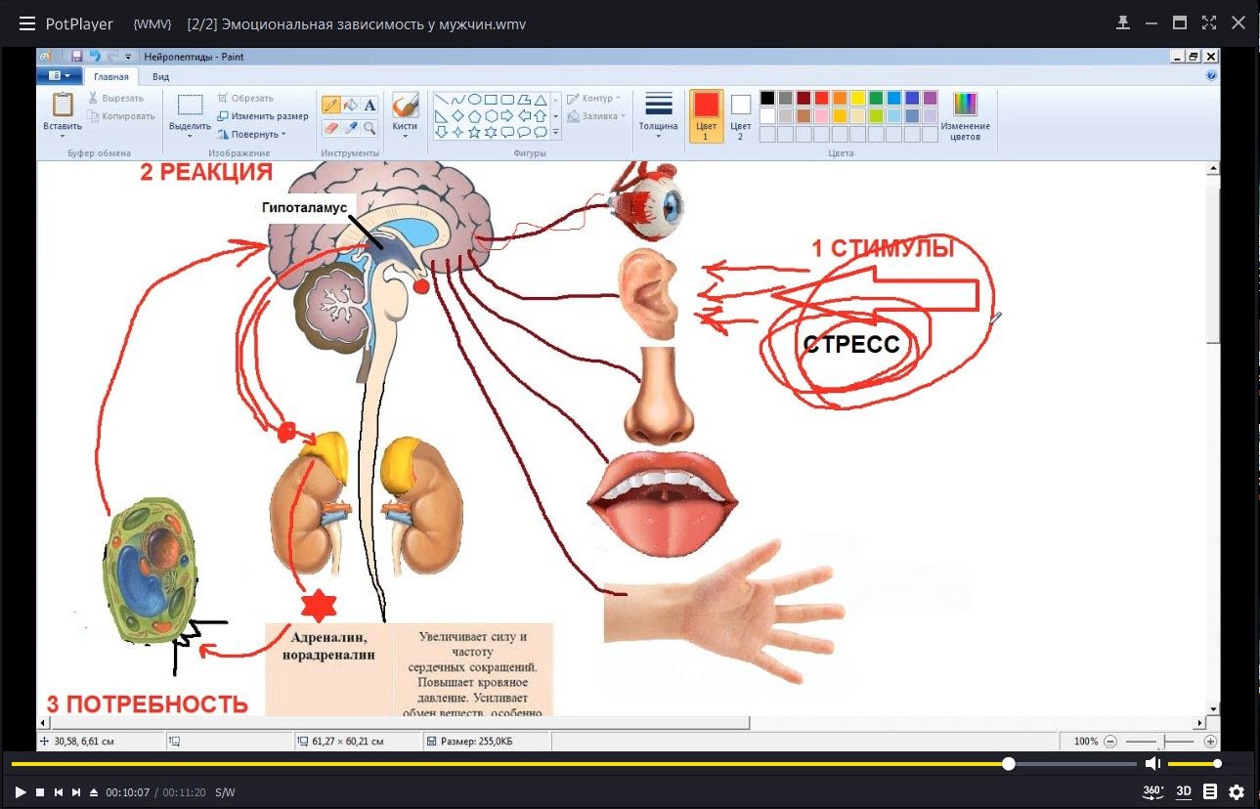Toggle 3D video mode

click(x=1184, y=791)
